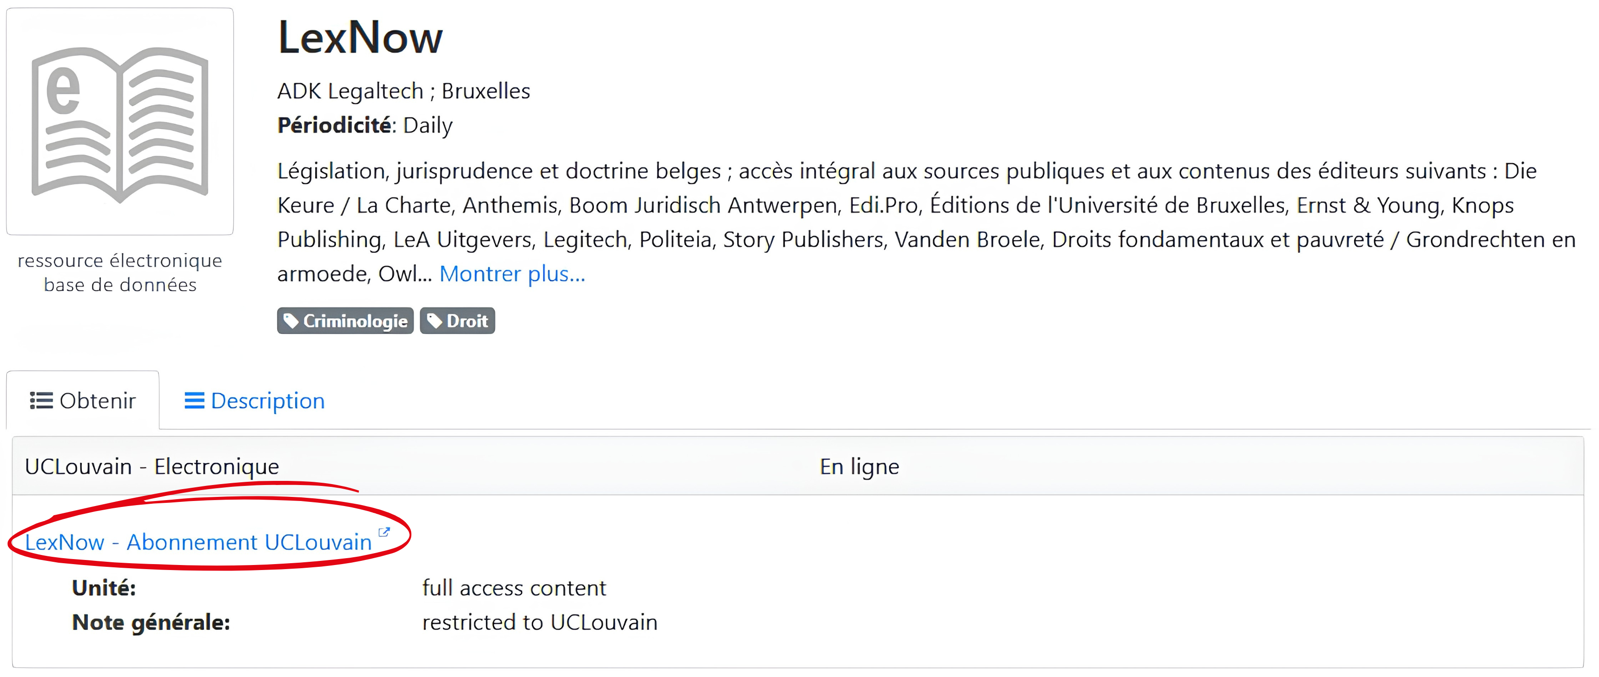
Task: Click the tag icon on Droit badge
Action: [434, 321]
